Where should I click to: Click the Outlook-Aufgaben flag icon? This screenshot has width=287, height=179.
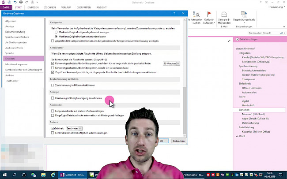click(209, 14)
